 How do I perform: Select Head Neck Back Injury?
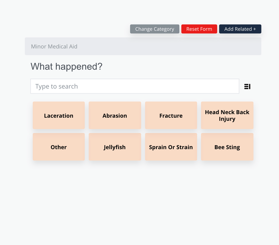(x=227, y=115)
